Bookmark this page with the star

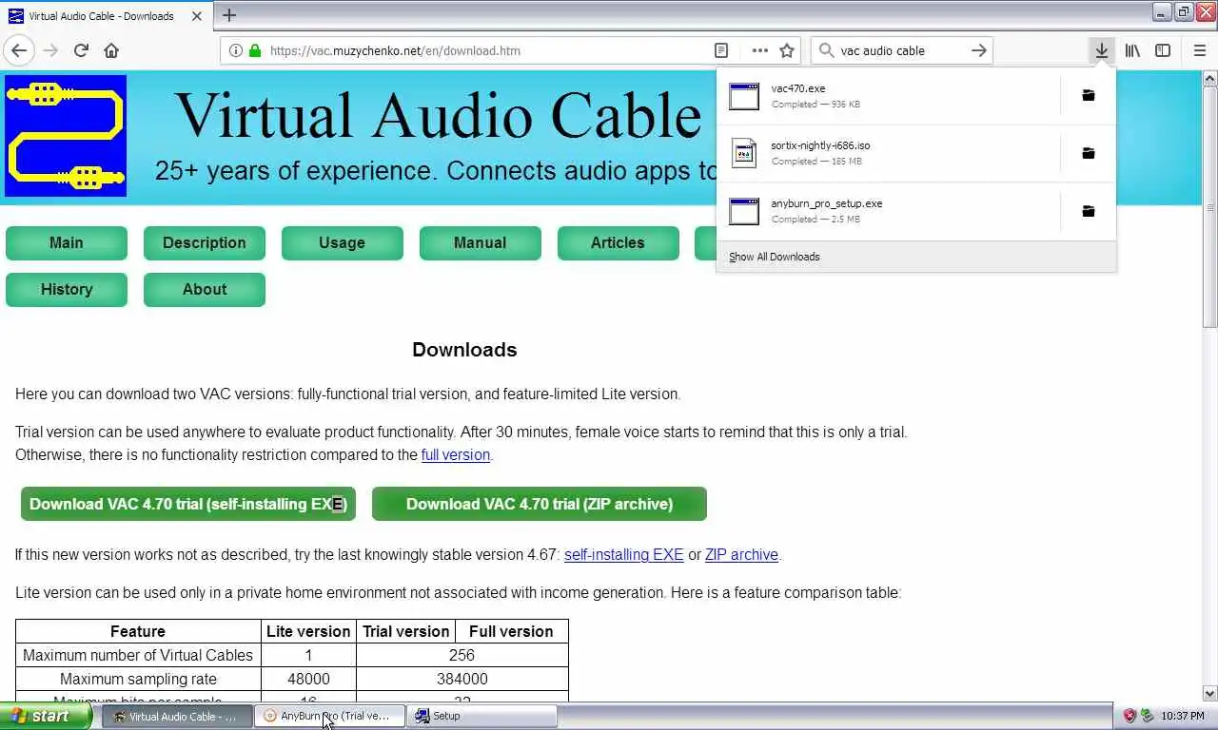[787, 50]
